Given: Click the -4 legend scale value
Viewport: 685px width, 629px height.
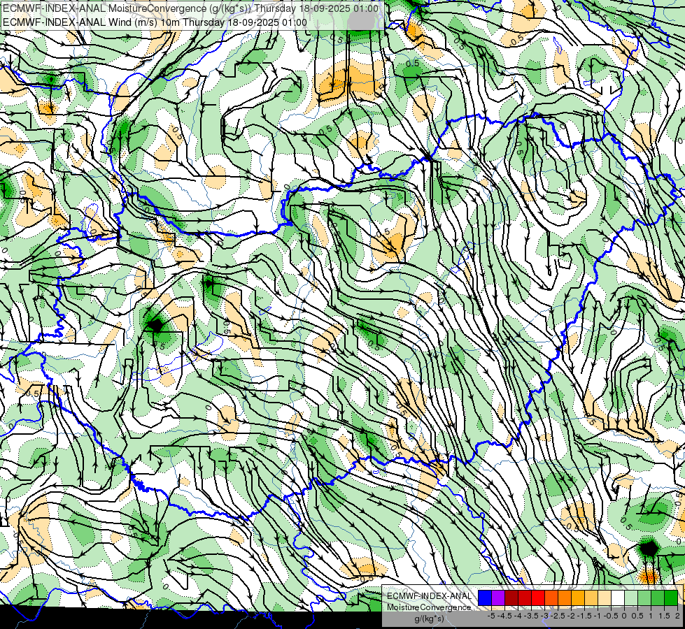Looking at the screenshot, I should pyautogui.click(x=518, y=616).
